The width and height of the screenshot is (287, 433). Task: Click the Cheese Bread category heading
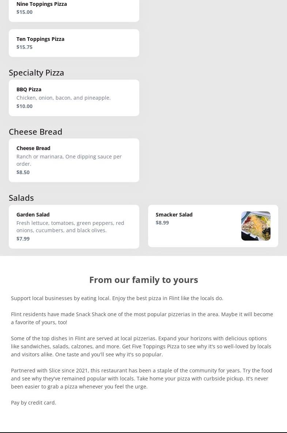[x=35, y=131]
